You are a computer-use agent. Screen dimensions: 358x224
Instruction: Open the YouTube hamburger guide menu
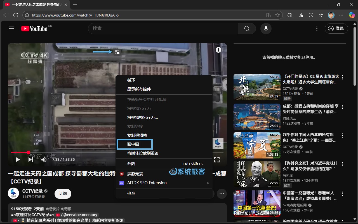coord(11,29)
